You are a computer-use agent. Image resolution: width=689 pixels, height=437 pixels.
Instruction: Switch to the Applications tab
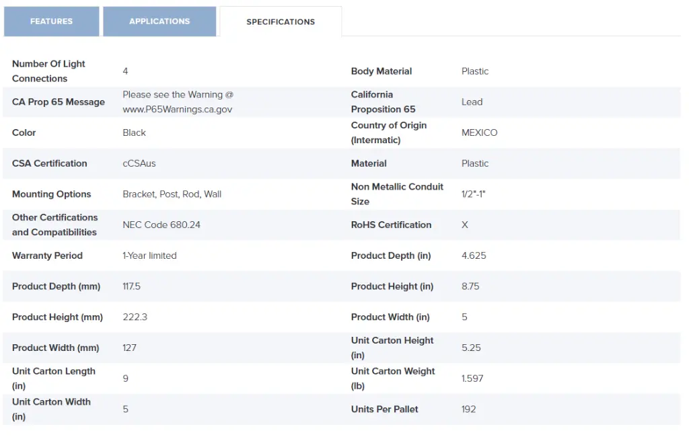[x=159, y=21]
